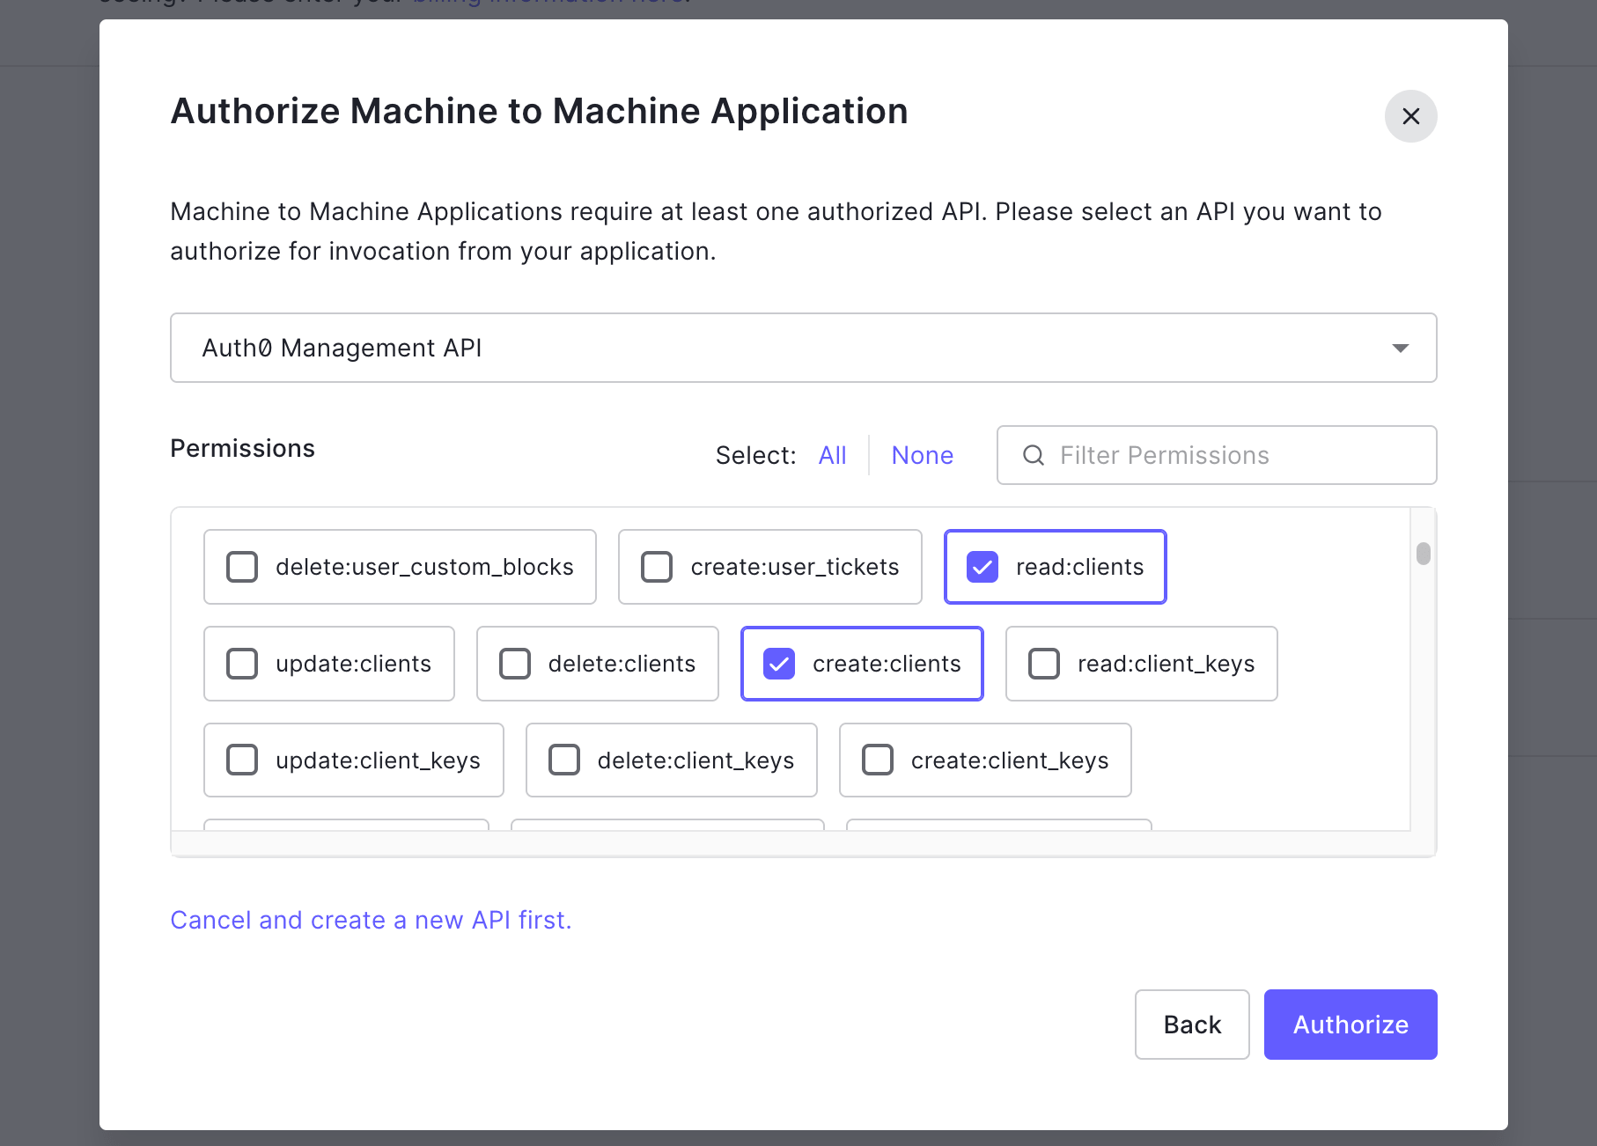Screen dimensions: 1597x1146
Task: Tick the update:client_keys checkbox
Action: click(242, 760)
